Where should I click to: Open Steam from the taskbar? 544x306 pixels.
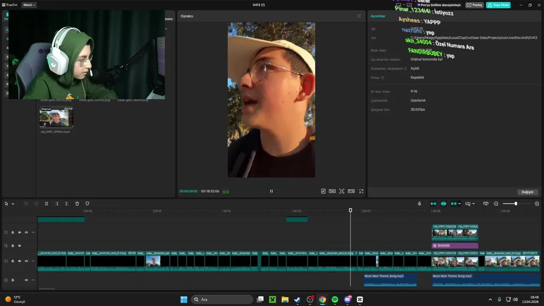pos(297,300)
